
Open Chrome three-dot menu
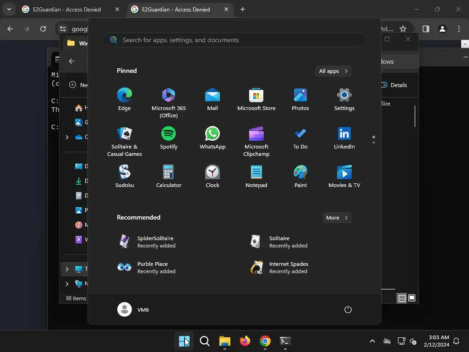459,29
